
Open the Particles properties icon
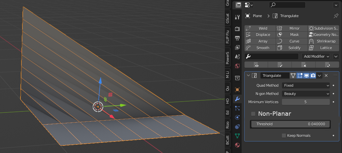click(237, 108)
